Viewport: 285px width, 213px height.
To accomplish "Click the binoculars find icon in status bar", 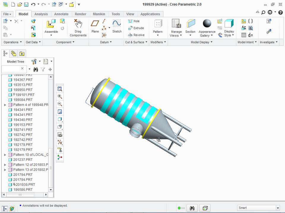I will point(192,208).
